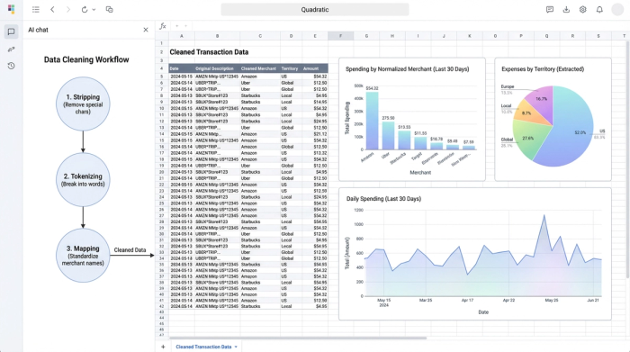Click the Uber bar in merchant chart
The image size is (630, 352).
tap(388, 136)
